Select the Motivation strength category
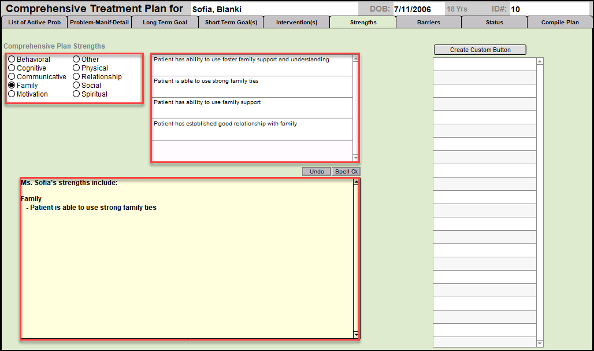Image resolution: width=594 pixels, height=351 pixels. point(12,94)
